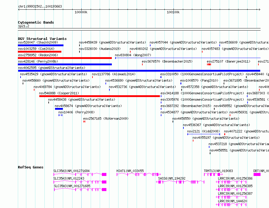Open the nsv4458552 variant label
This screenshot has height=208, width=269.
coord(241,106)
